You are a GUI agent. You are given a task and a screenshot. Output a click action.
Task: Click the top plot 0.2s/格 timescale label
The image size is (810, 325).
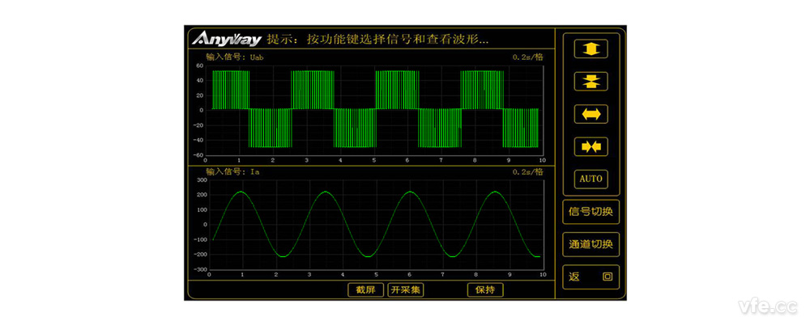tap(527, 57)
